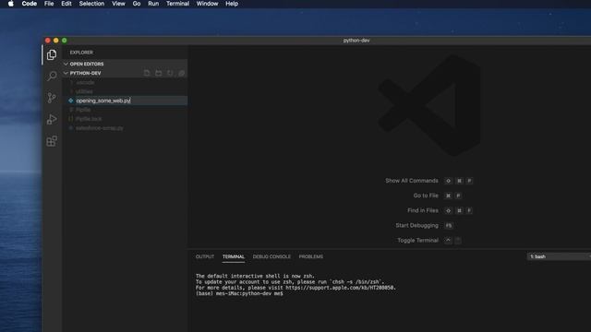The height and width of the screenshot is (332, 591).
Task: Open the Extensions view
Action: (52, 141)
